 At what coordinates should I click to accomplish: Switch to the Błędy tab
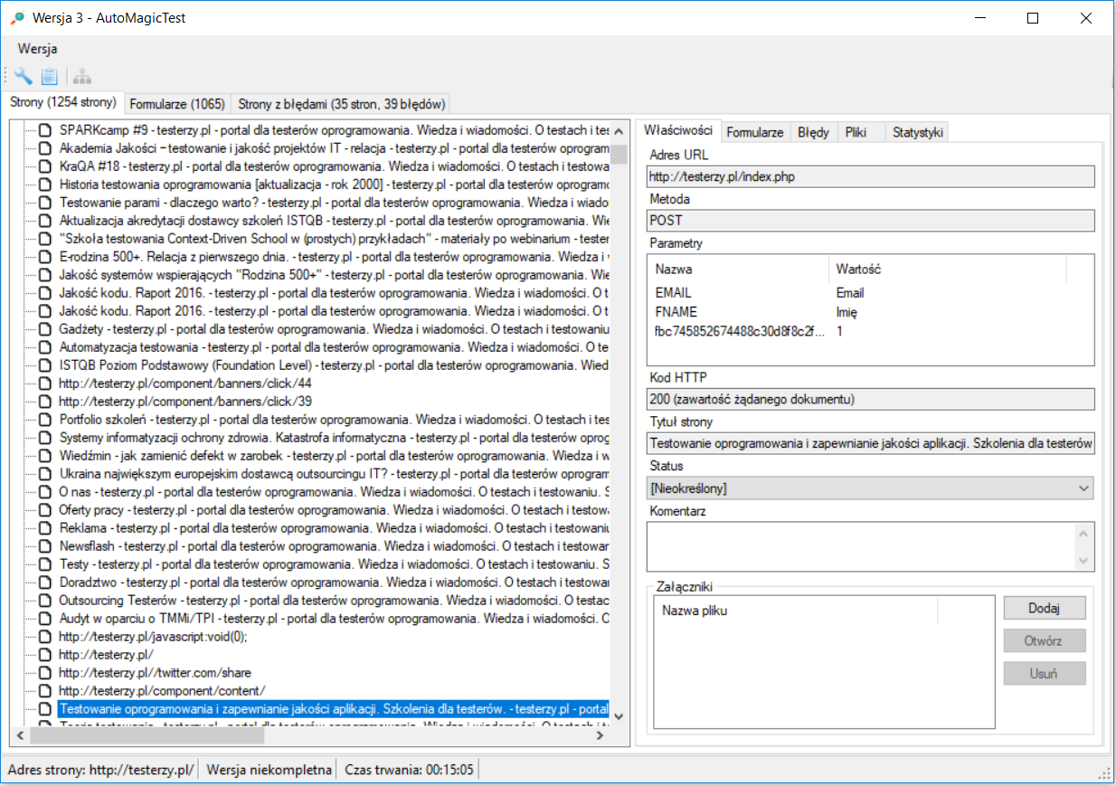[813, 132]
